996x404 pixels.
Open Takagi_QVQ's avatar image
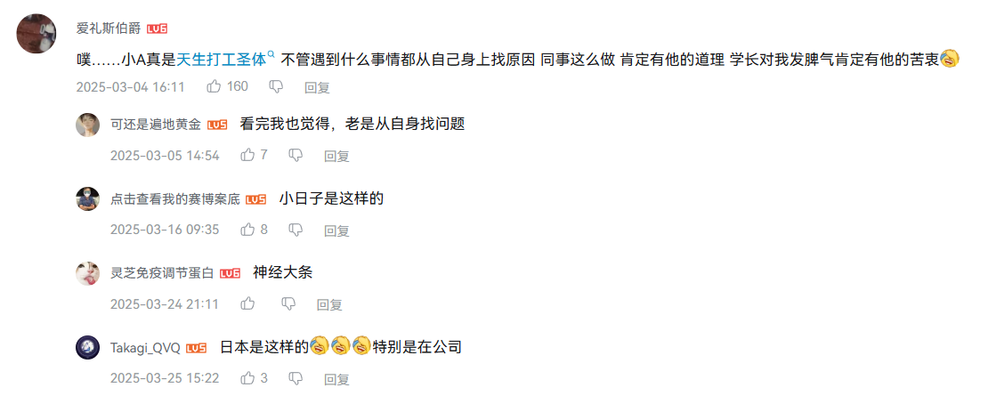pos(87,347)
